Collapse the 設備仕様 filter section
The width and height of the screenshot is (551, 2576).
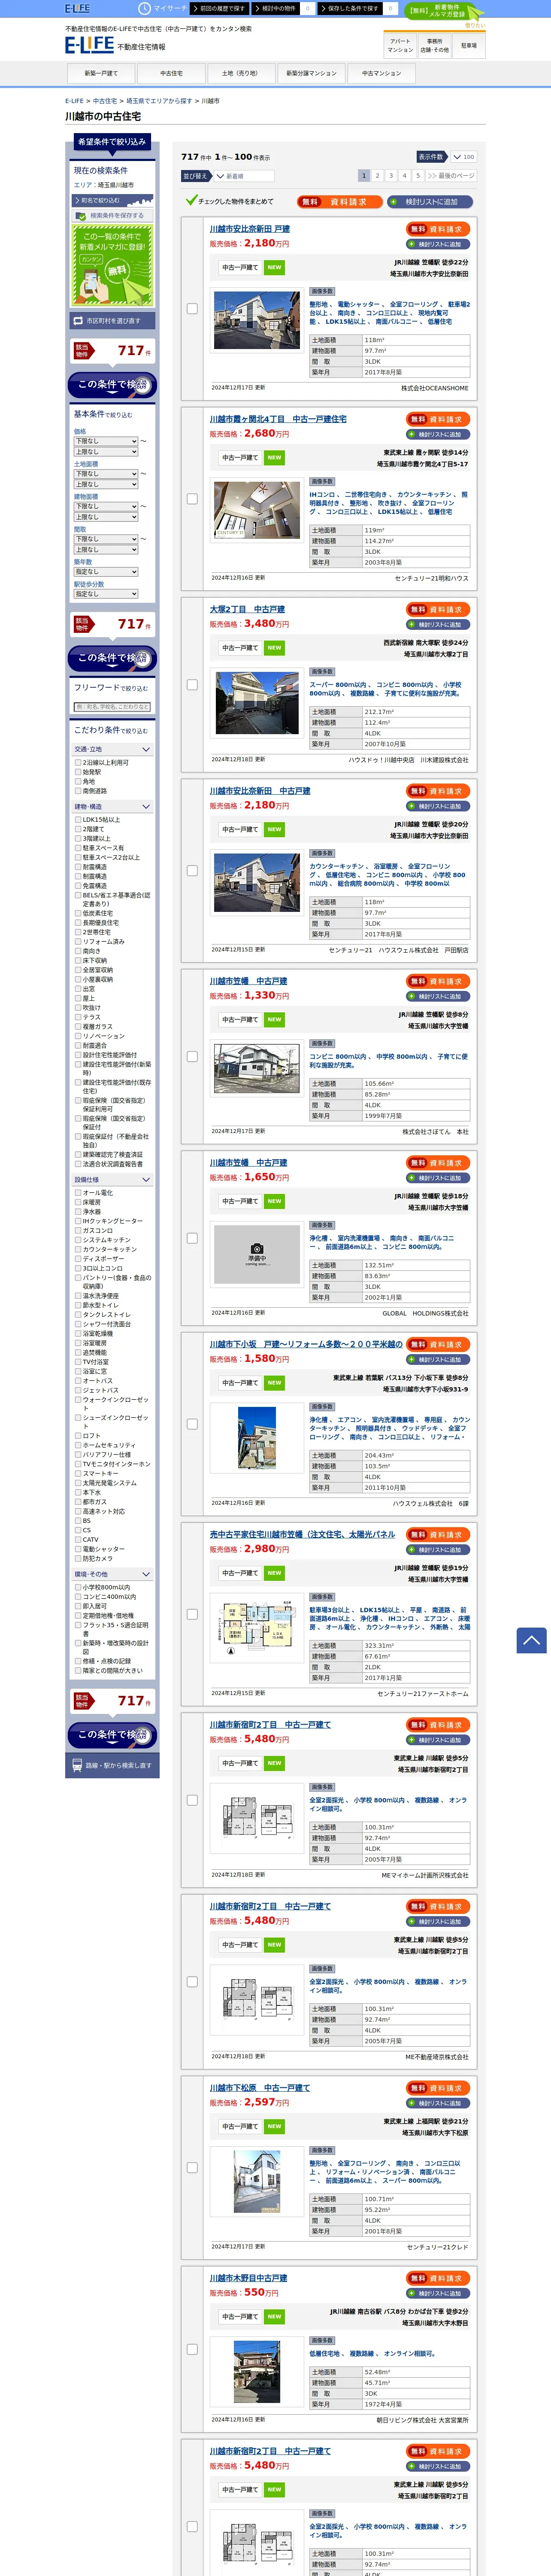[112, 1179]
